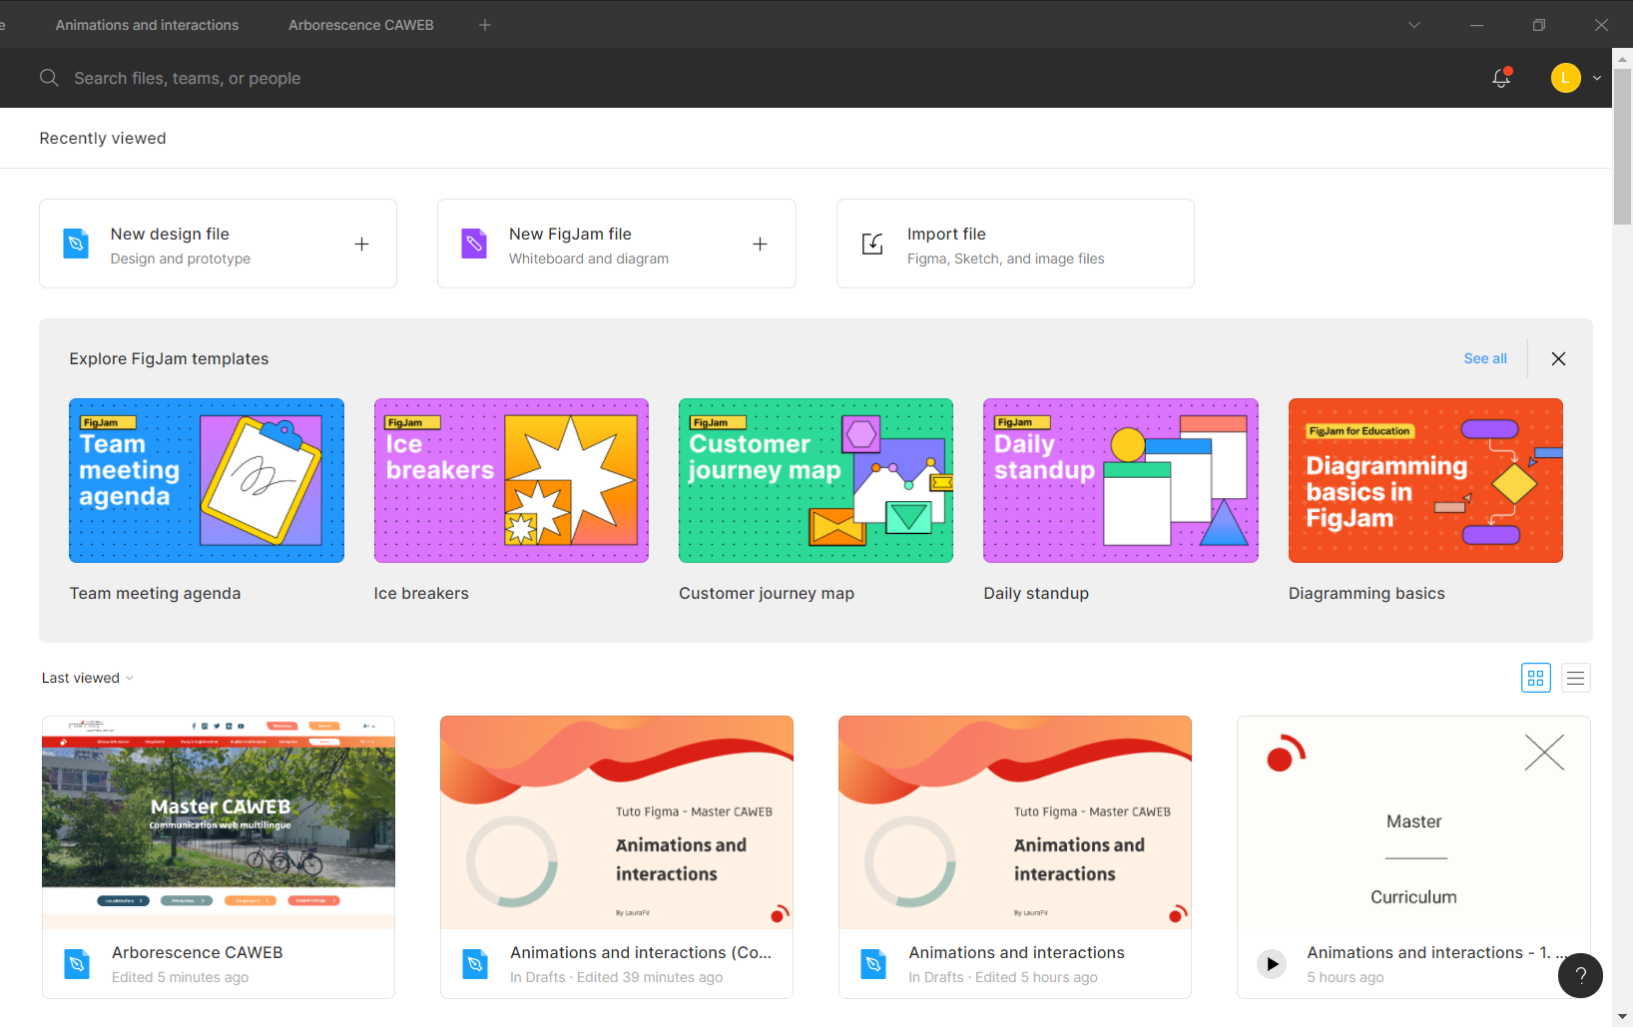Viewport: 1633px width, 1027px height.
Task: Click the Import file icon
Action: (x=872, y=245)
